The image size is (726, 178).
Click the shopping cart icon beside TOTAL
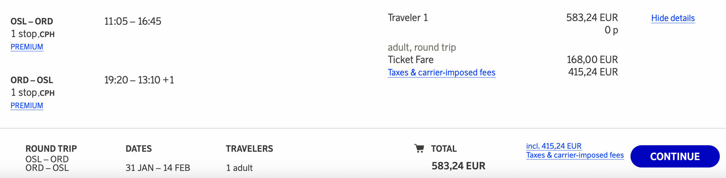click(419, 149)
